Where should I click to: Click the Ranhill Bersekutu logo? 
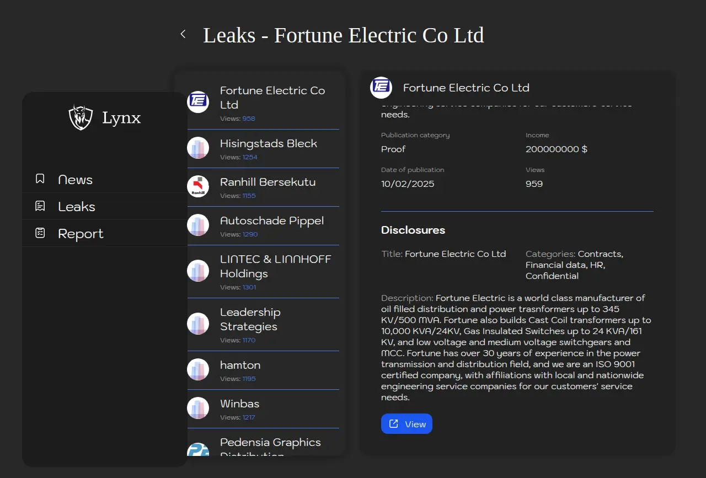(198, 187)
